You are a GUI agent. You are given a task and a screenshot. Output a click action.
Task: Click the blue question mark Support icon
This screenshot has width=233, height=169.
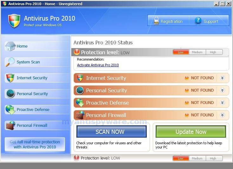[198, 20]
